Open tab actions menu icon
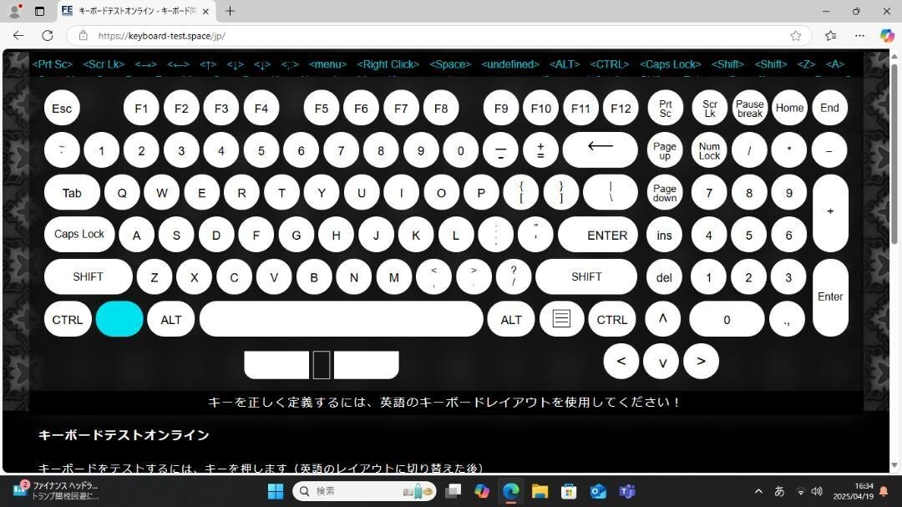 pos(40,11)
